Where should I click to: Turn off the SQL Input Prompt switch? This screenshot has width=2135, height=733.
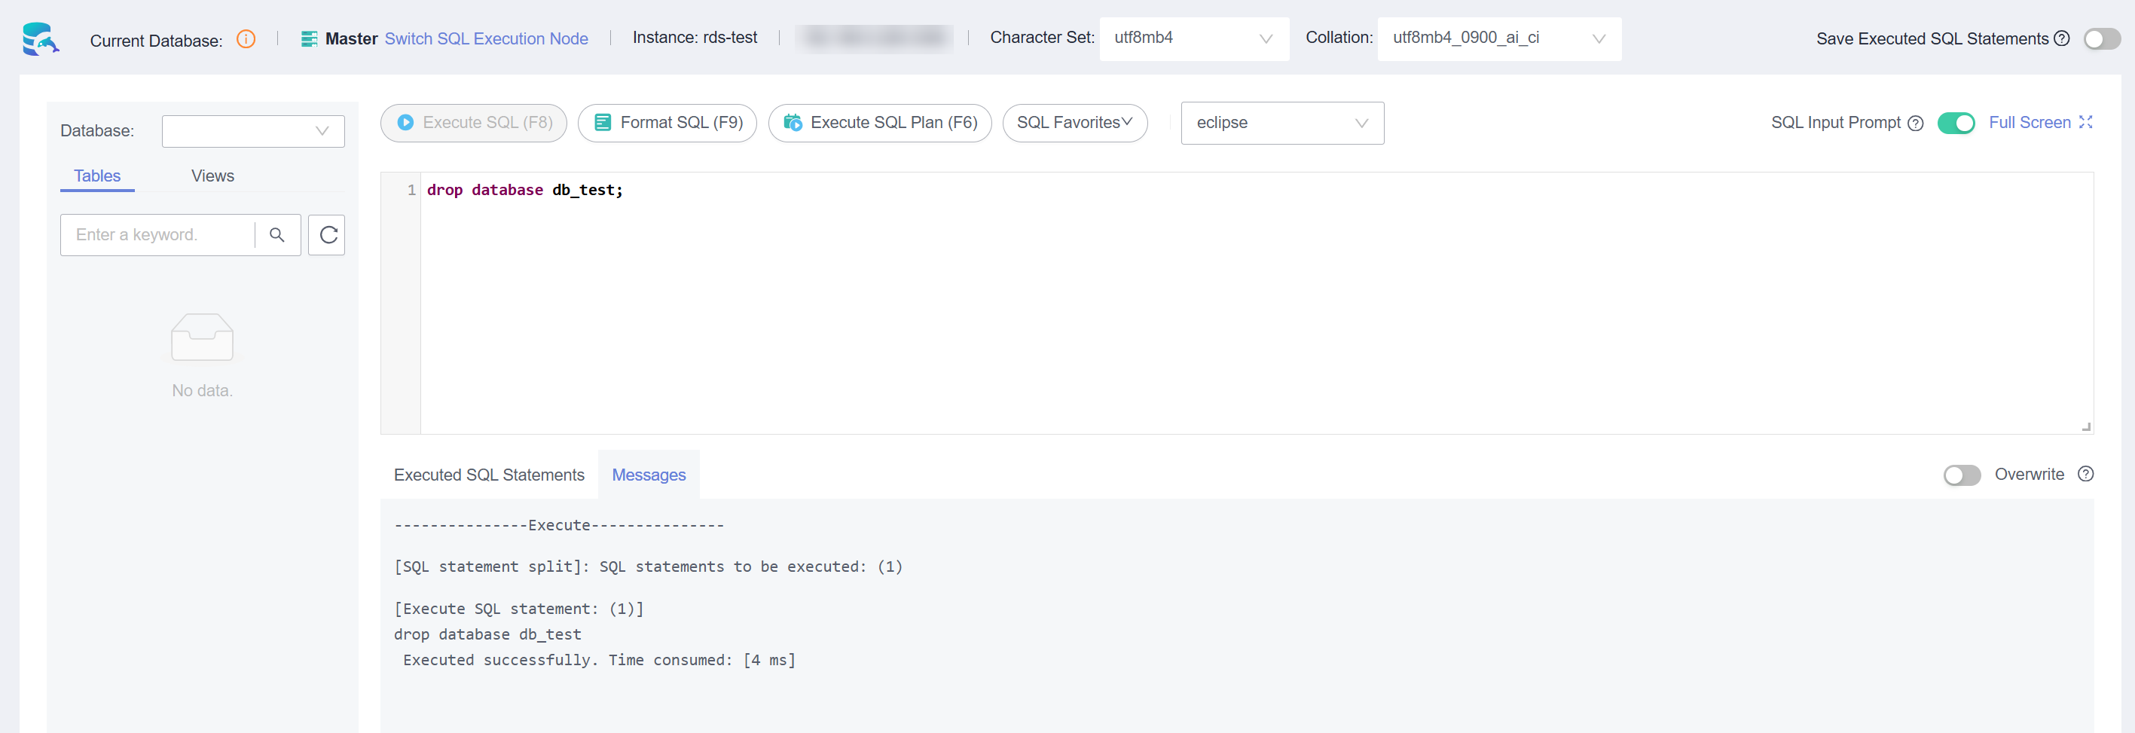coord(1956,123)
